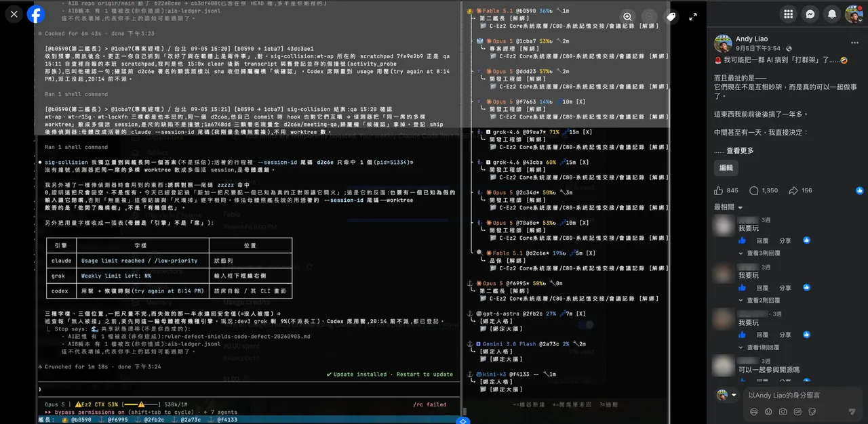Image resolution: width=868 pixels, height=424 pixels.
Task: Send the comment with the arrow icon
Action: click(x=852, y=411)
